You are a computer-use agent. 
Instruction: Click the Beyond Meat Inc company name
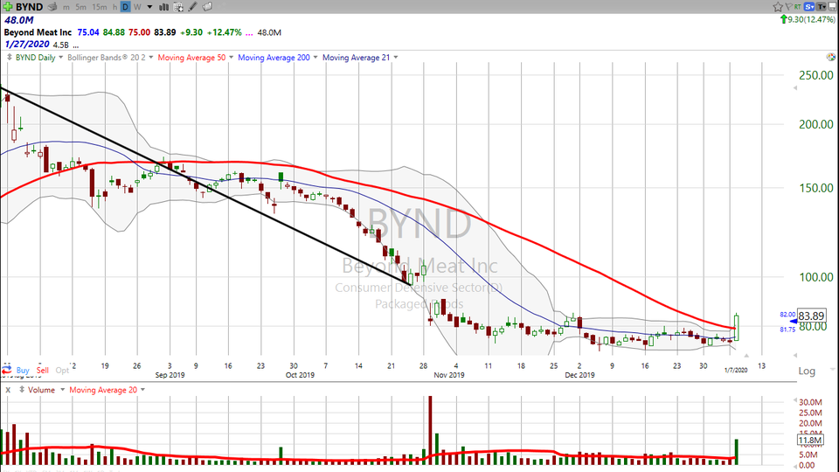(x=38, y=32)
